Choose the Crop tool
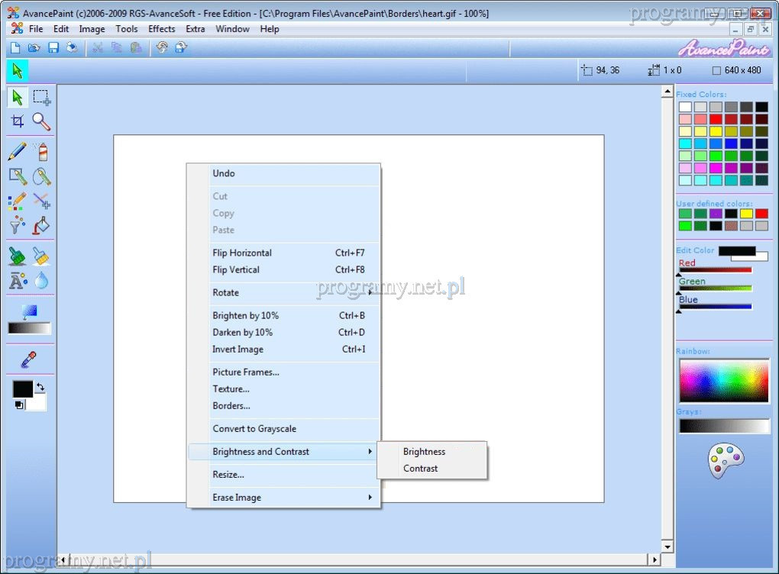Screen dimensions: 779x574 [x=18, y=121]
